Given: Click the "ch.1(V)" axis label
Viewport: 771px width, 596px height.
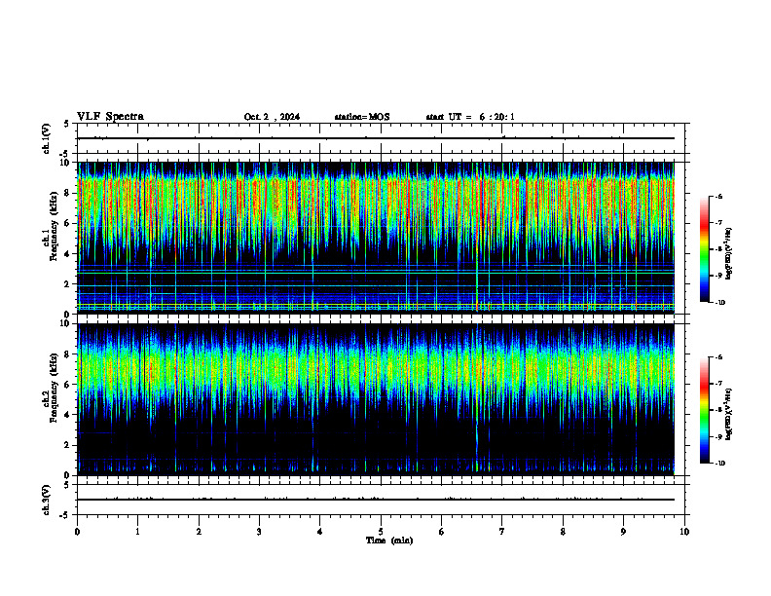Looking at the screenshot, I should click(46, 138).
